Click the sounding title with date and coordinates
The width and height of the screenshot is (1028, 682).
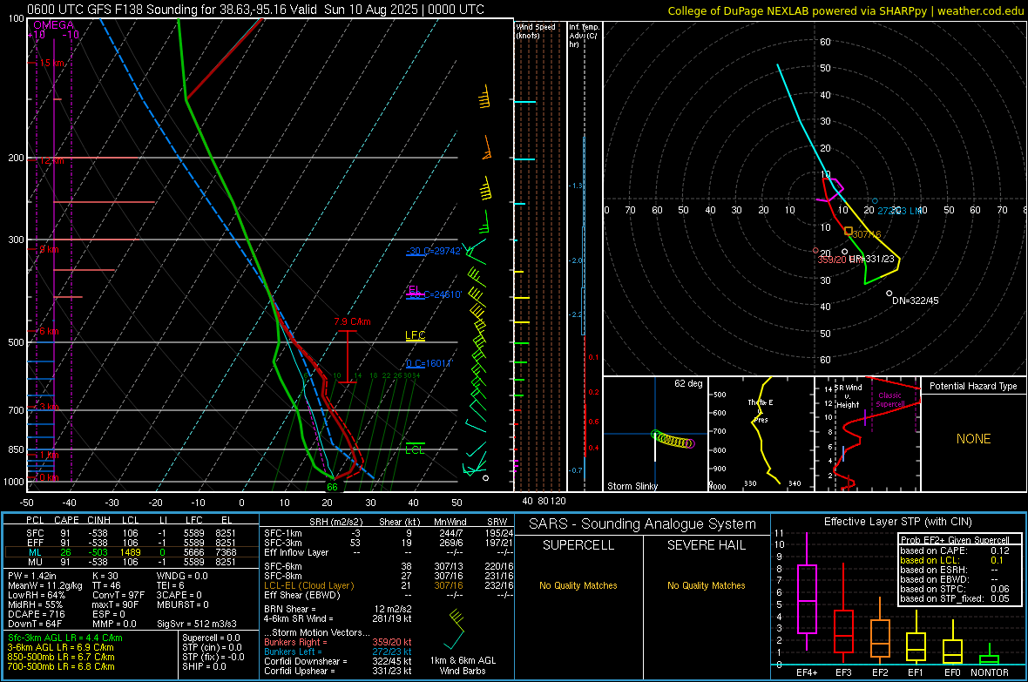click(x=255, y=10)
